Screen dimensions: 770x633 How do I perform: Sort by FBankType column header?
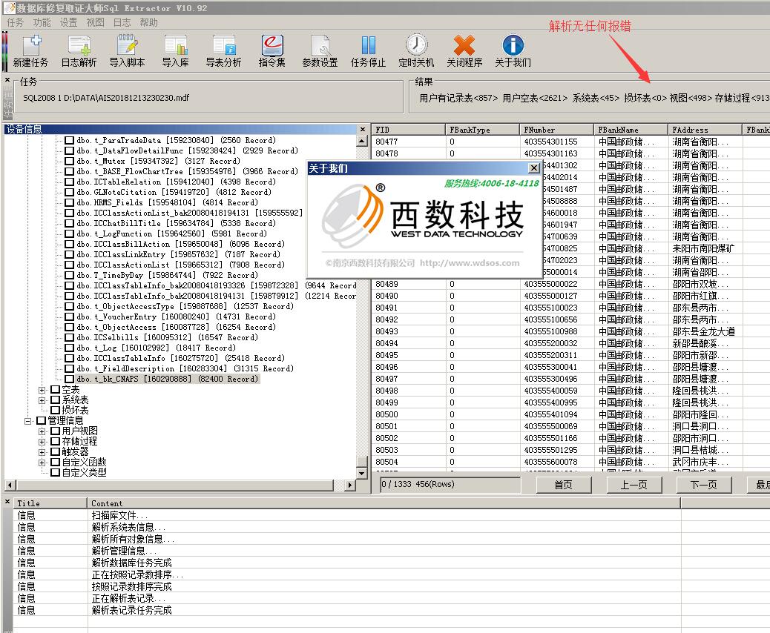482,130
